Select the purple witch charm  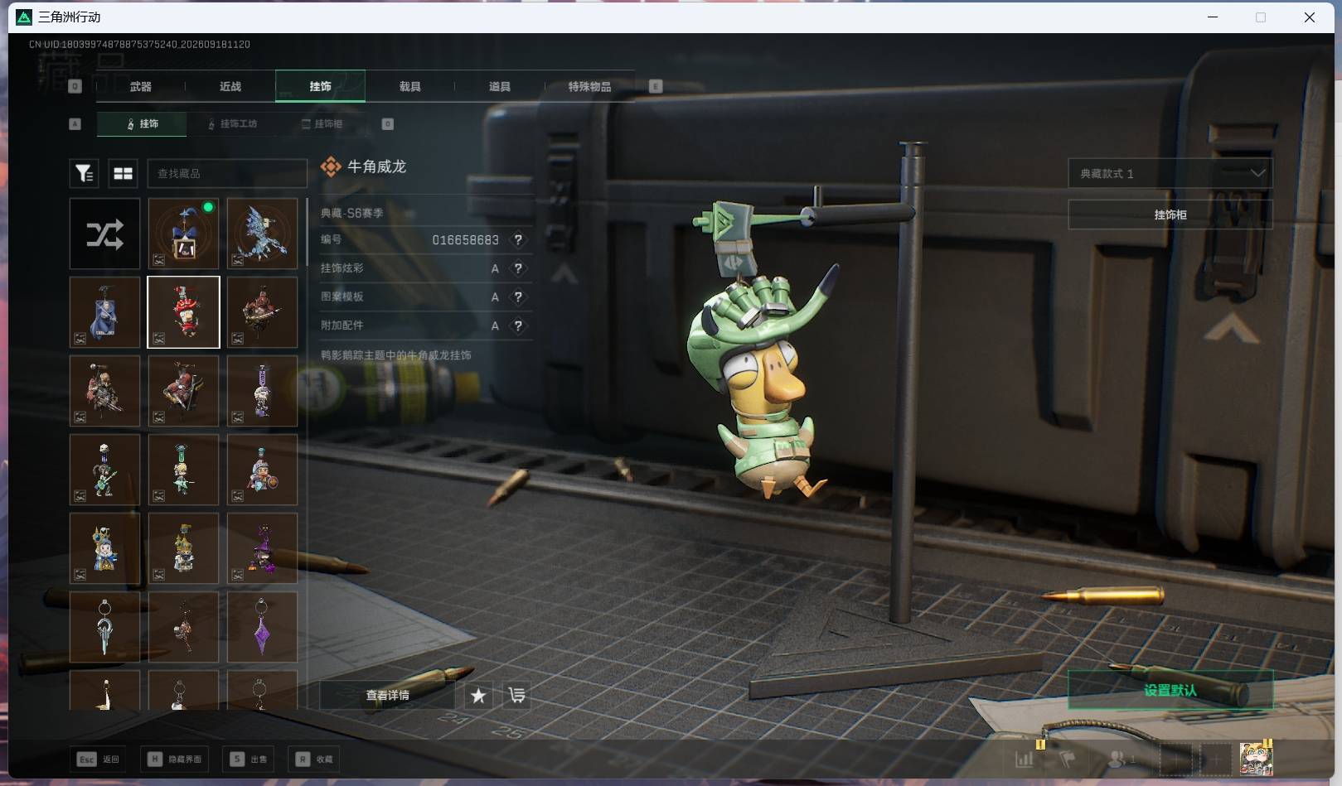pyautogui.click(x=262, y=548)
